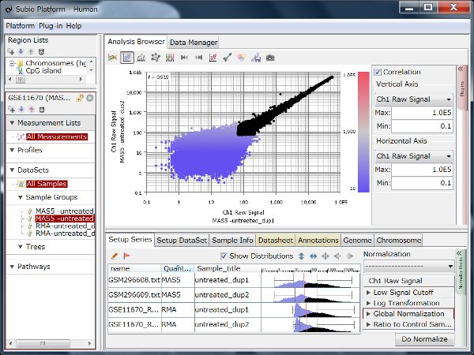Click the red flag icon in Setup Series

127,256
